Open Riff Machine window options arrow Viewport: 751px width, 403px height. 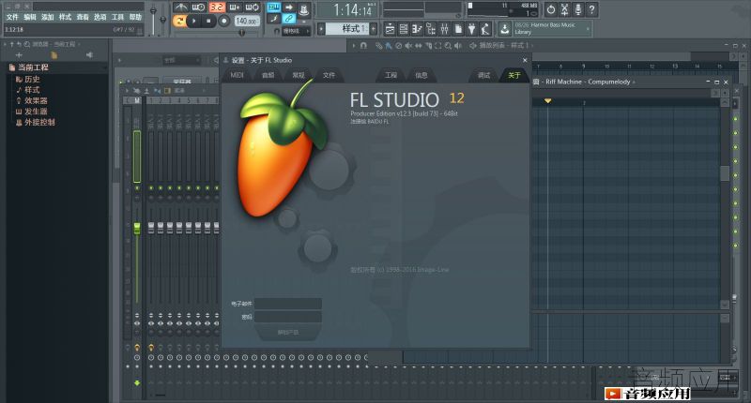pyautogui.click(x=635, y=82)
